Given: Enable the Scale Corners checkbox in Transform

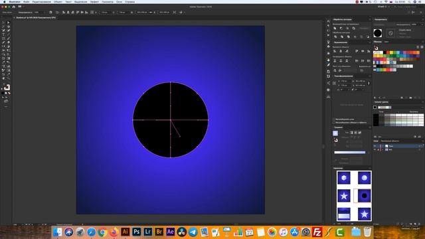Looking at the screenshot, I should click(334, 119).
